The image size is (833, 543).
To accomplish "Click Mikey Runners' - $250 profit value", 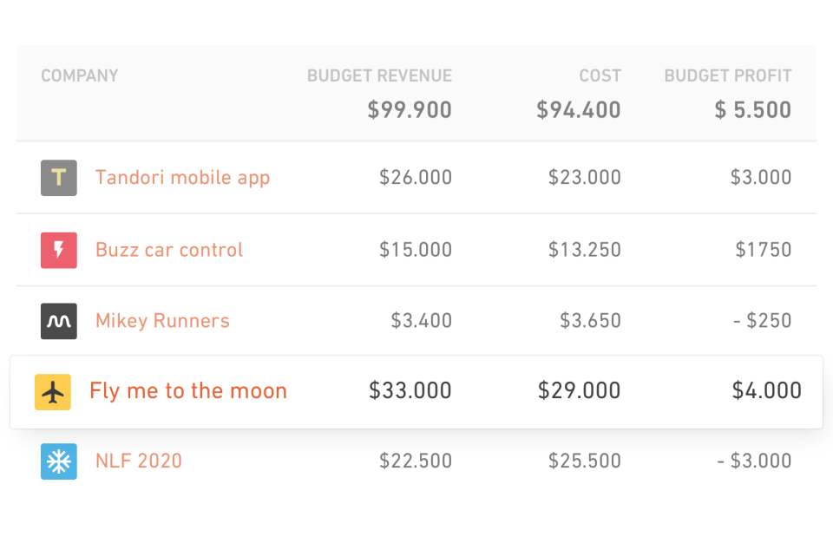I will [x=762, y=321].
